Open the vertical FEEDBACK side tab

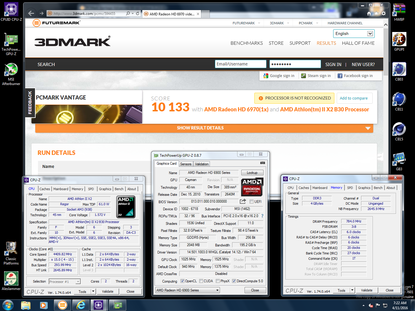tap(30, 103)
